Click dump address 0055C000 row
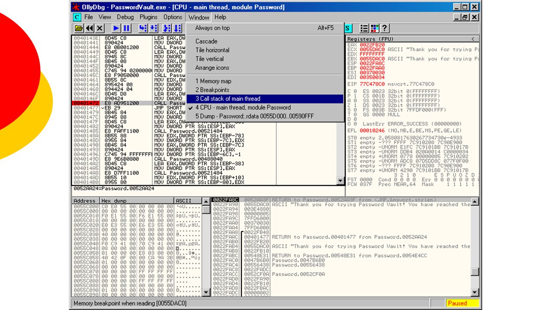 (x=86, y=207)
